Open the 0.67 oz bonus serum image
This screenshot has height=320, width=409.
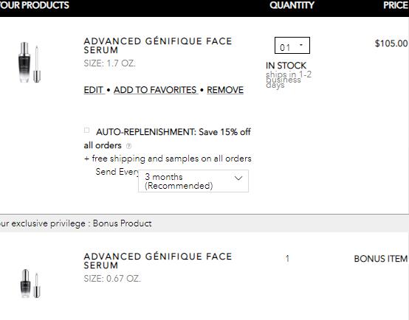[30, 284]
